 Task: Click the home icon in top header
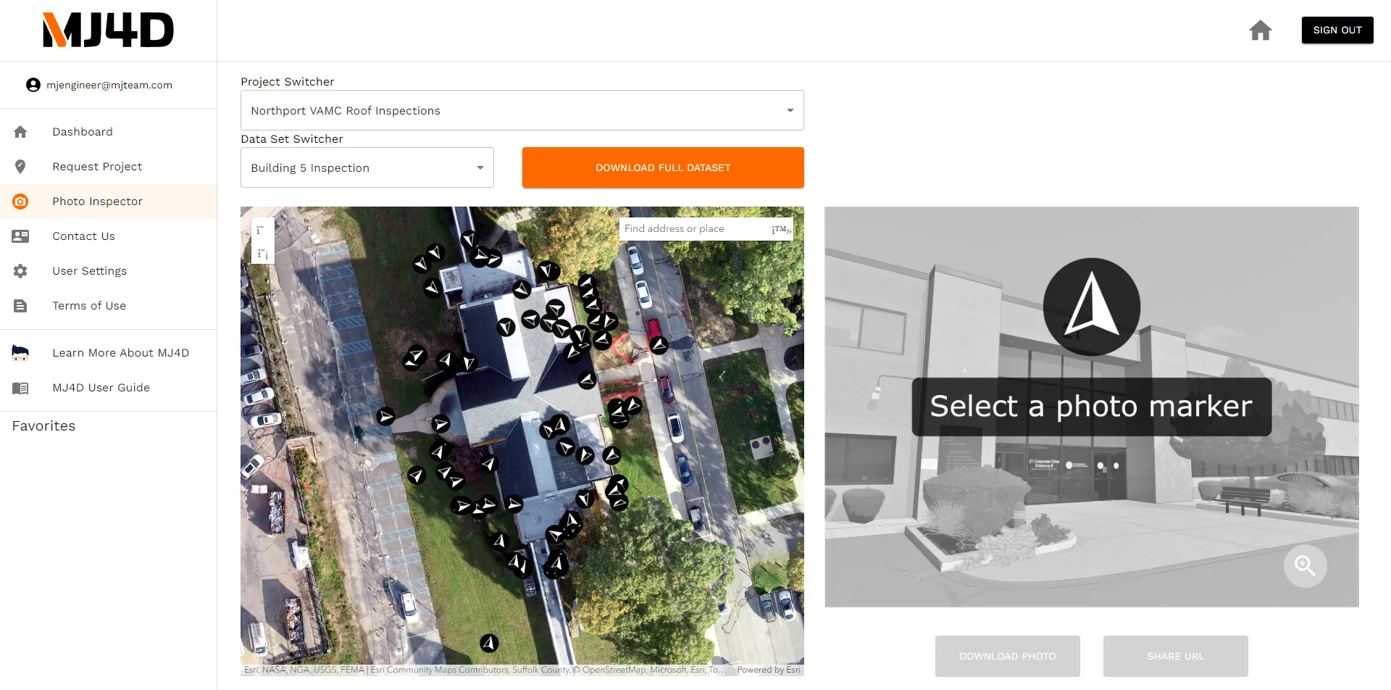(1260, 30)
